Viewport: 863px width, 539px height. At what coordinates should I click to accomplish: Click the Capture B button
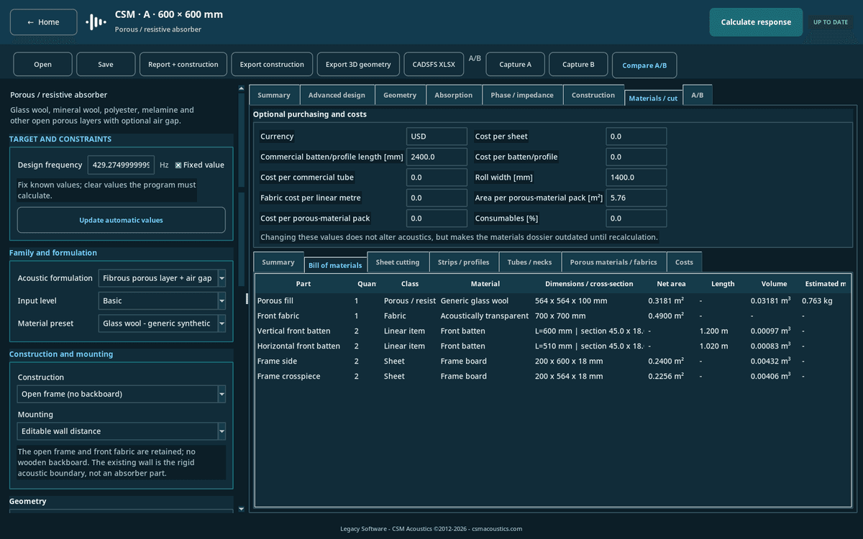pos(578,64)
